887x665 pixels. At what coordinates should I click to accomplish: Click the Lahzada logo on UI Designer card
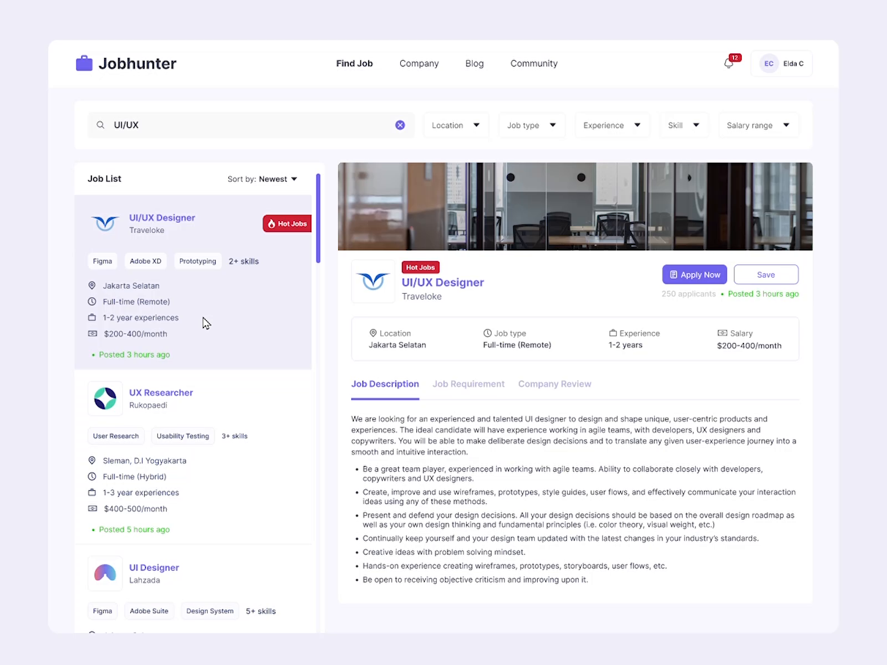(x=105, y=574)
